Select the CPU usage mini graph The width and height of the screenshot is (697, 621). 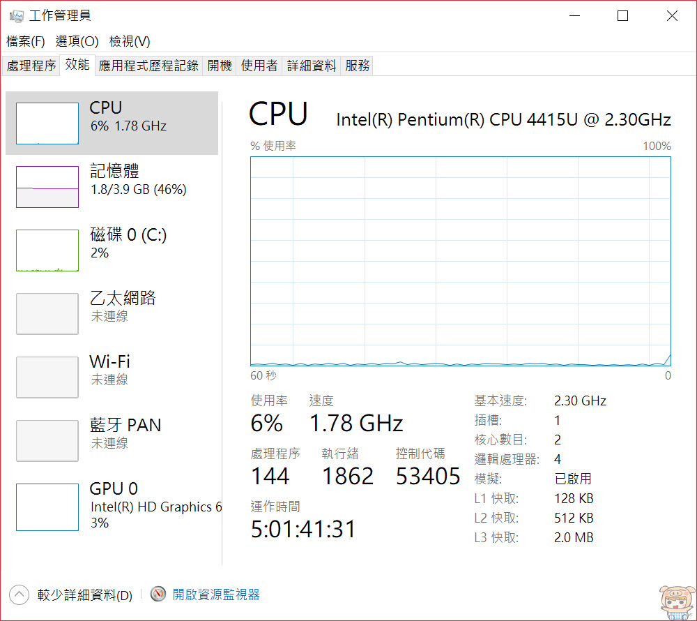pyautogui.click(x=47, y=124)
